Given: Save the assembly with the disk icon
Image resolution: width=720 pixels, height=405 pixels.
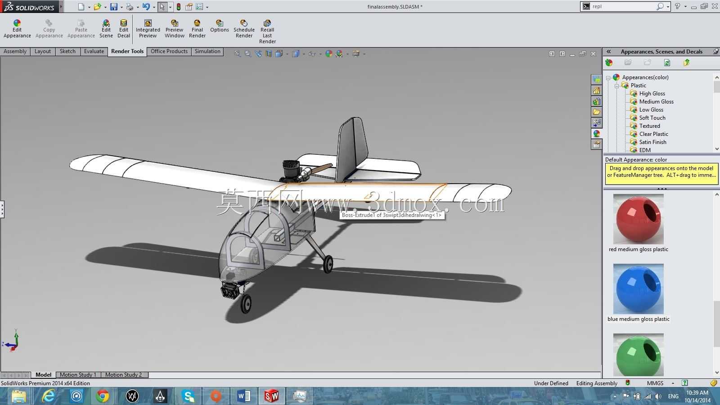Looking at the screenshot, I should tap(114, 7).
